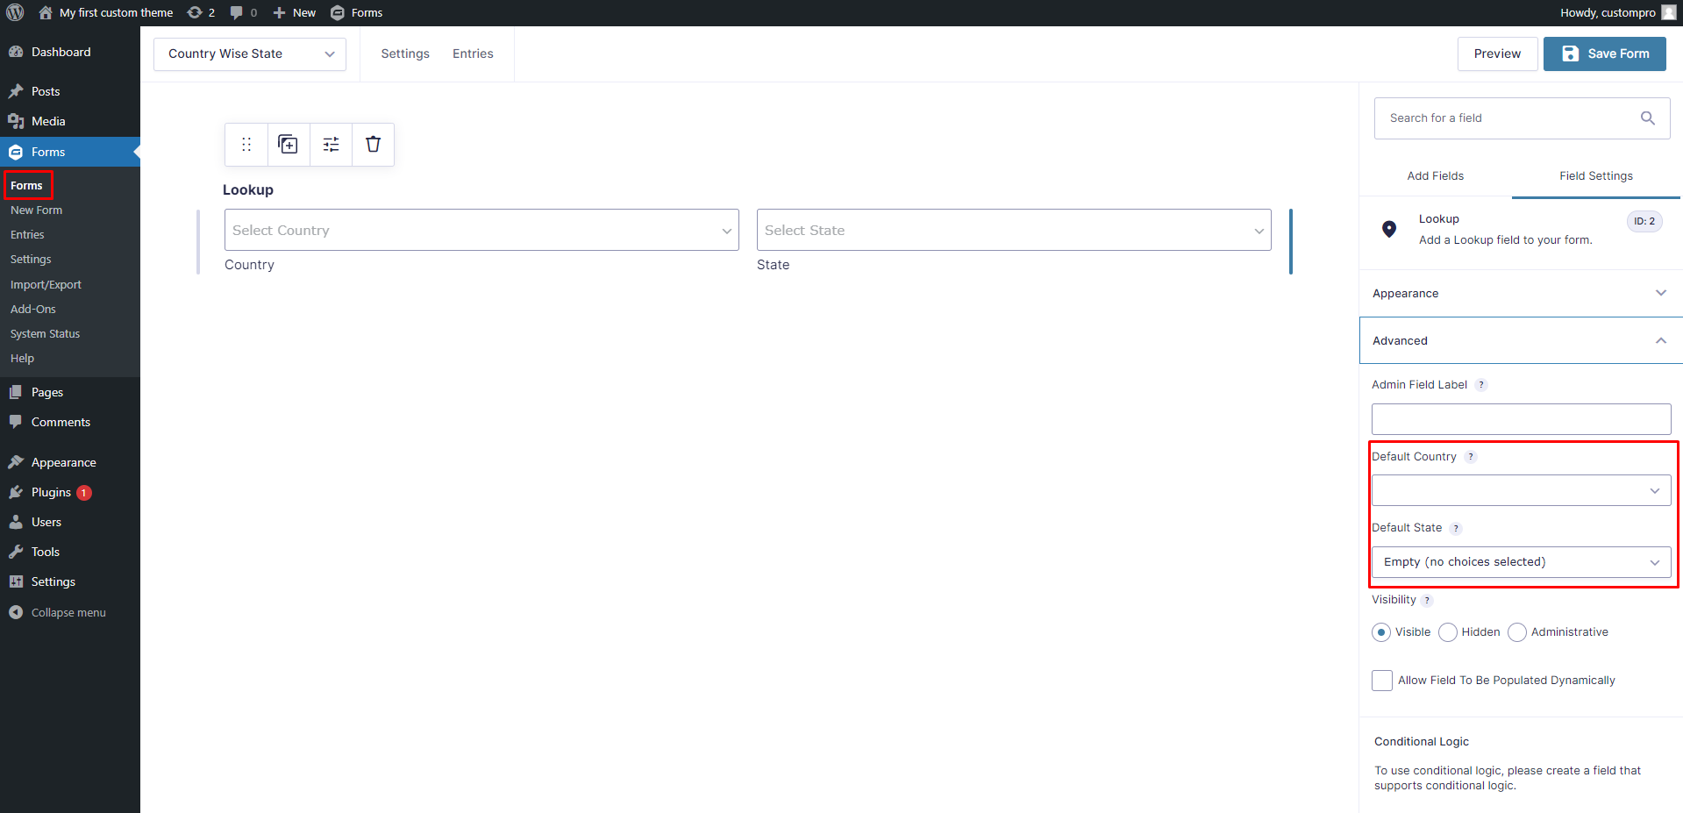Click the ID: 2 badge
Viewport: 1683px width, 813px height.
[1644, 221]
